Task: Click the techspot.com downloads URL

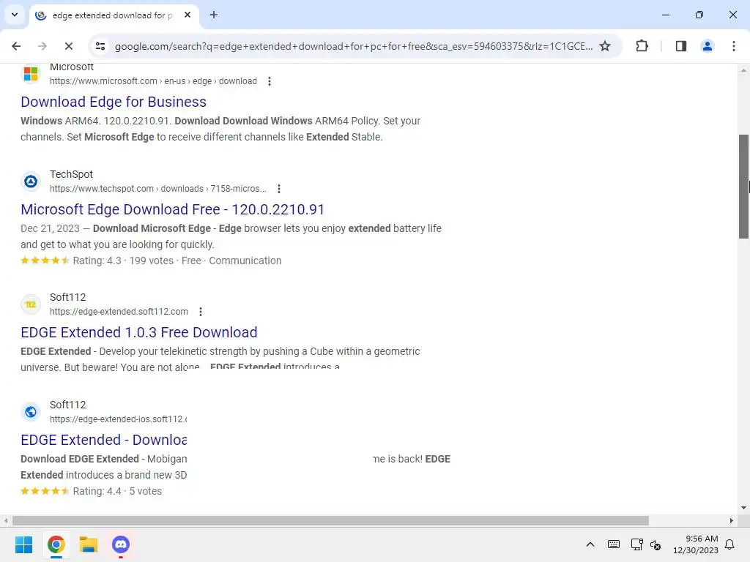Action: (158, 189)
